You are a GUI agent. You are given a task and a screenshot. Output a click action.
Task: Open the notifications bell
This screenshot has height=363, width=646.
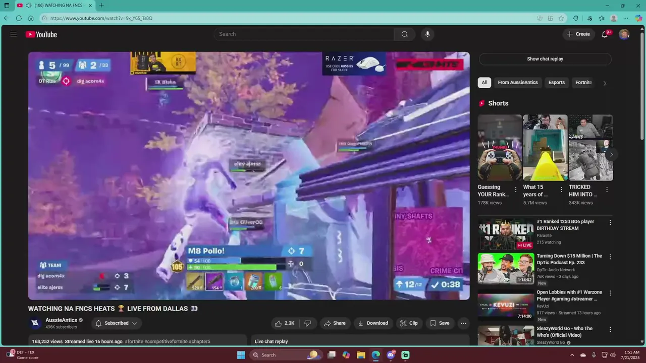point(605,34)
